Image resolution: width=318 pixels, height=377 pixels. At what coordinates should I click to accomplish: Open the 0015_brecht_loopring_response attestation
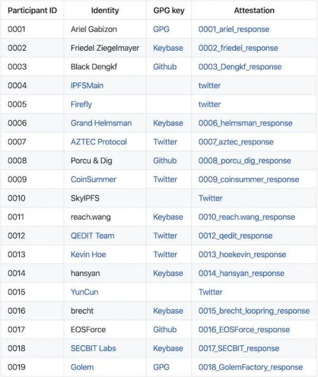pyautogui.click(x=254, y=310)
